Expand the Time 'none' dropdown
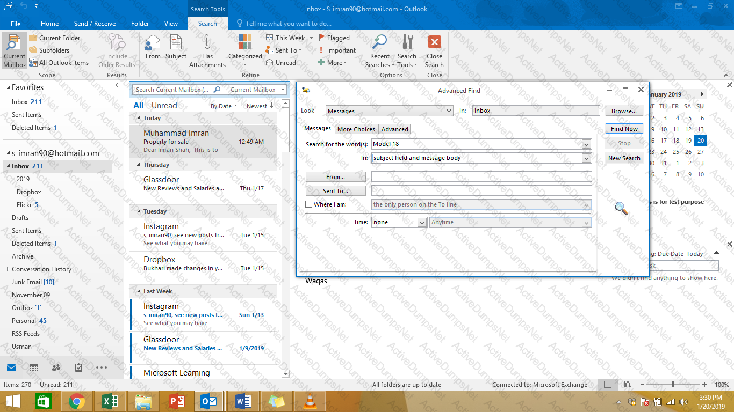The height and width of the screenshot is (412, 734). pyautogui.click(x=422, y=222)
